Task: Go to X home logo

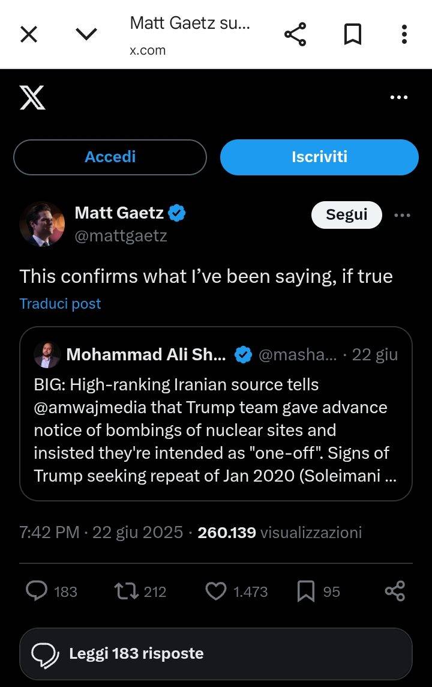Action: coord(32,97)
